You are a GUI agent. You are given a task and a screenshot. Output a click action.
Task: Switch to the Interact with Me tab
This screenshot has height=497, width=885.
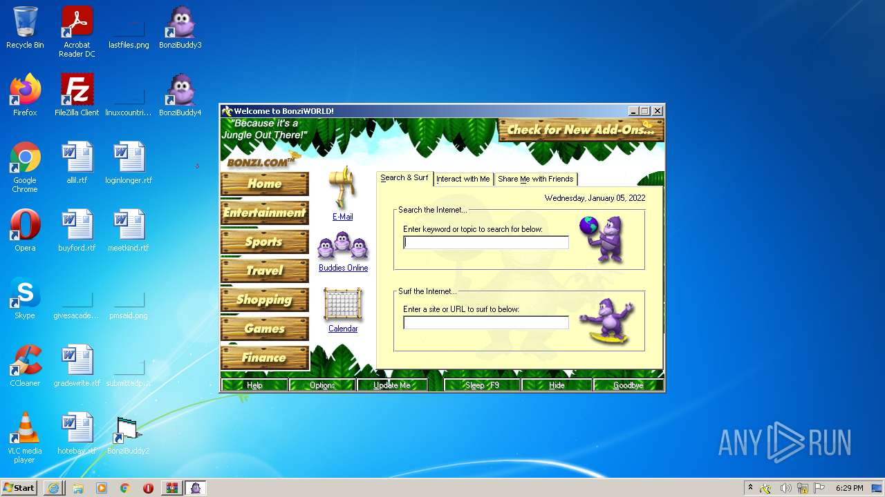click(463, 179)
